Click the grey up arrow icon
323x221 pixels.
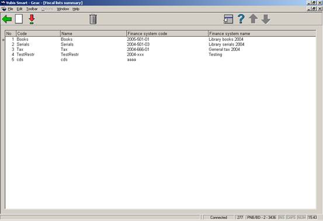253,19
